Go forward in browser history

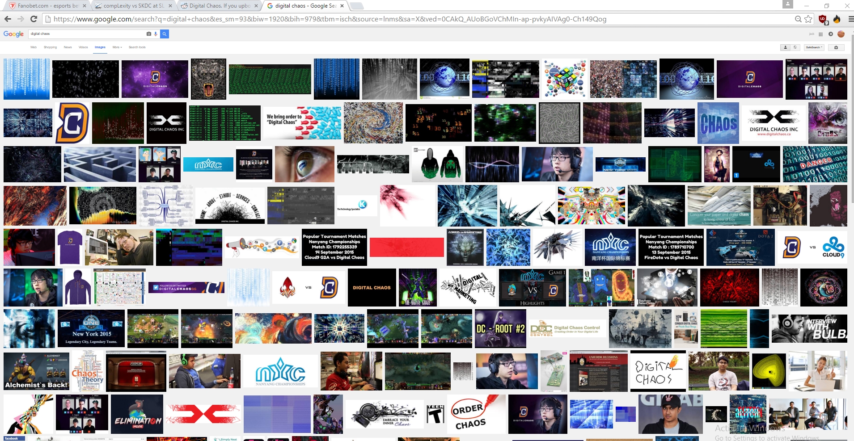21,19
